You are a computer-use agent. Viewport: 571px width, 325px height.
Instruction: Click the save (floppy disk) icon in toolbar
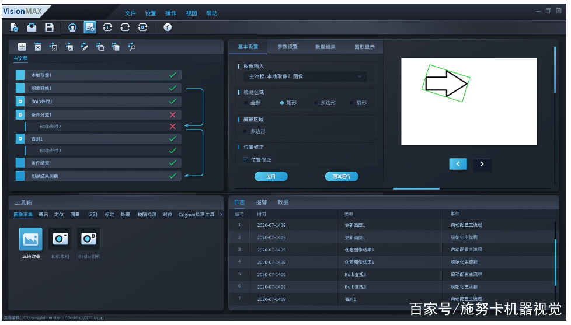pyautogui.click(x=50, y=27)
